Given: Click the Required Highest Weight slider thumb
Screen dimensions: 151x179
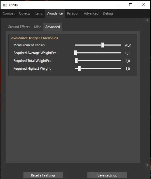Looking at the screenshot, I should [x=79, y=69].
